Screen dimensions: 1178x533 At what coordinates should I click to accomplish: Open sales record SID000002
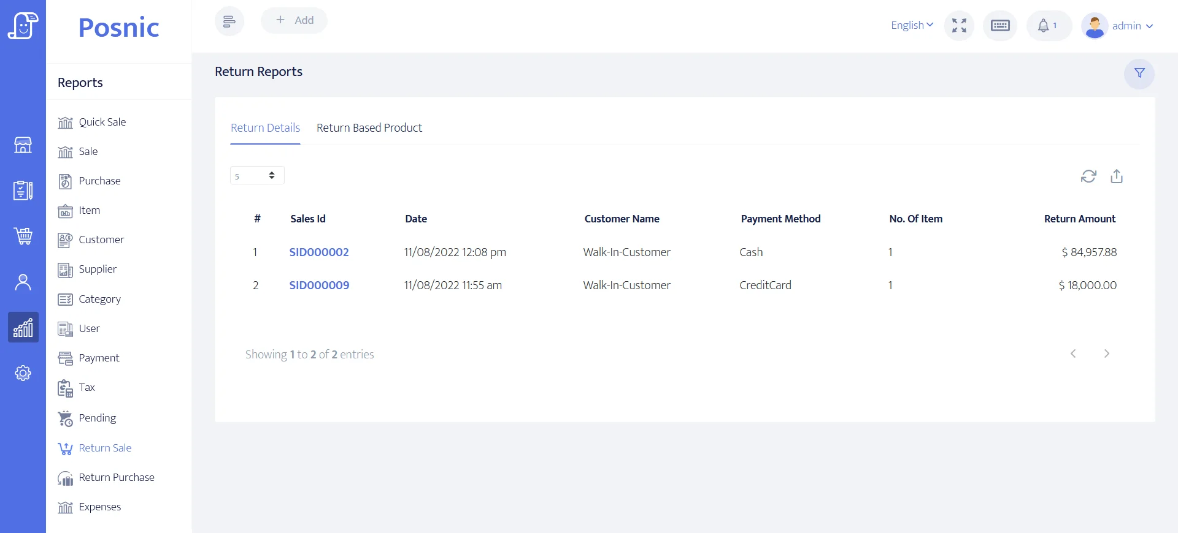click(319, 252)
